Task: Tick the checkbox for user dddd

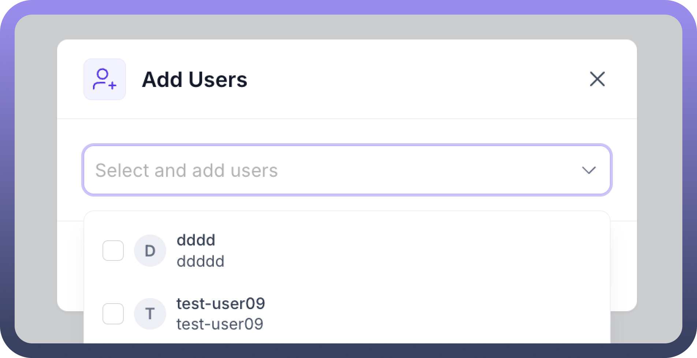Action: (113, 251)
